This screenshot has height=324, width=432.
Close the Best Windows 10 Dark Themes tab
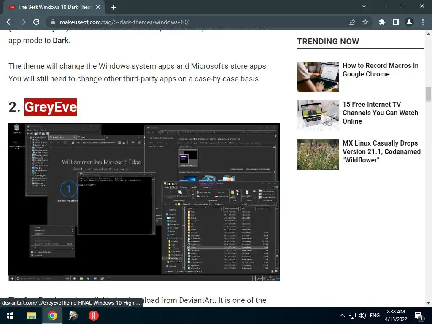point(98,8)
